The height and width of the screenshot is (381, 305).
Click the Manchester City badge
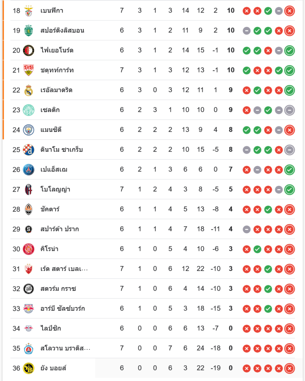[28, 130]
